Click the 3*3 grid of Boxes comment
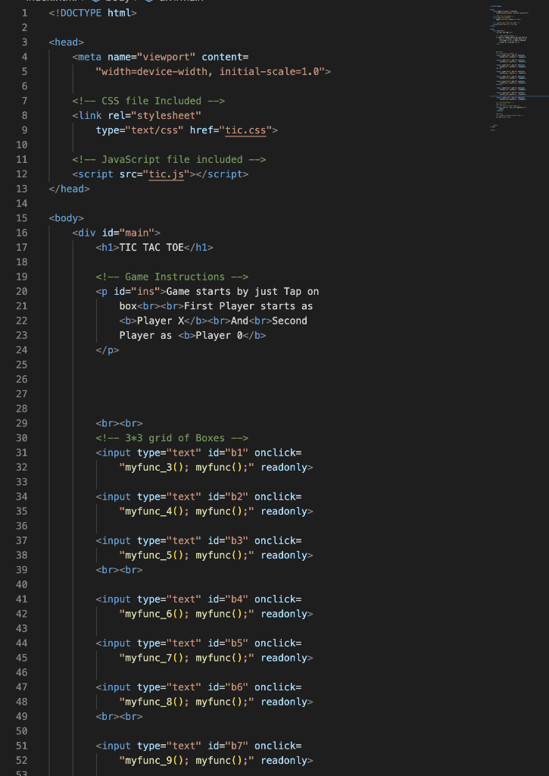The image size is (549, 776). pyautogui.click(x=172, y=438)
